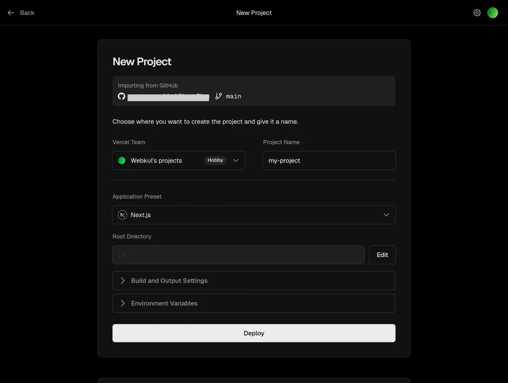This screenshot has width=508, height=383.
Task: Click the New Project title in top bar
Action: click(x=254, y=13)
